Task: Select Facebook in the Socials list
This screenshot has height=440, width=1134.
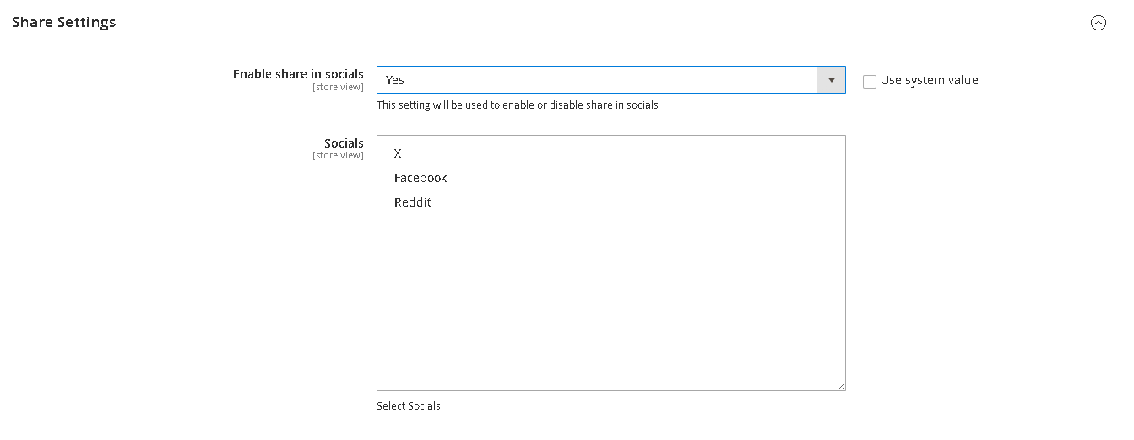Action: (x=421, y=178)
